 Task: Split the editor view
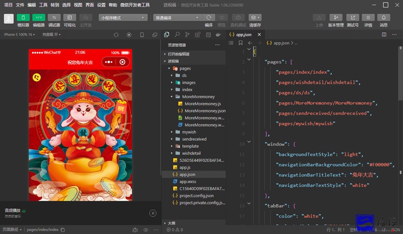coord(384,34)
